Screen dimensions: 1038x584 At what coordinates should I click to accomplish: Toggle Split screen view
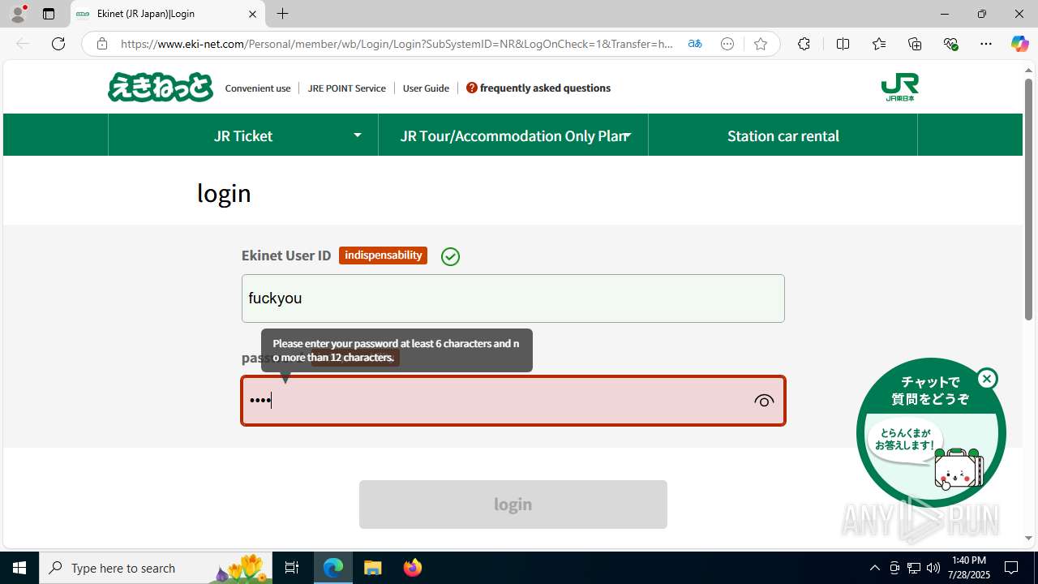[x=843, y=44]
